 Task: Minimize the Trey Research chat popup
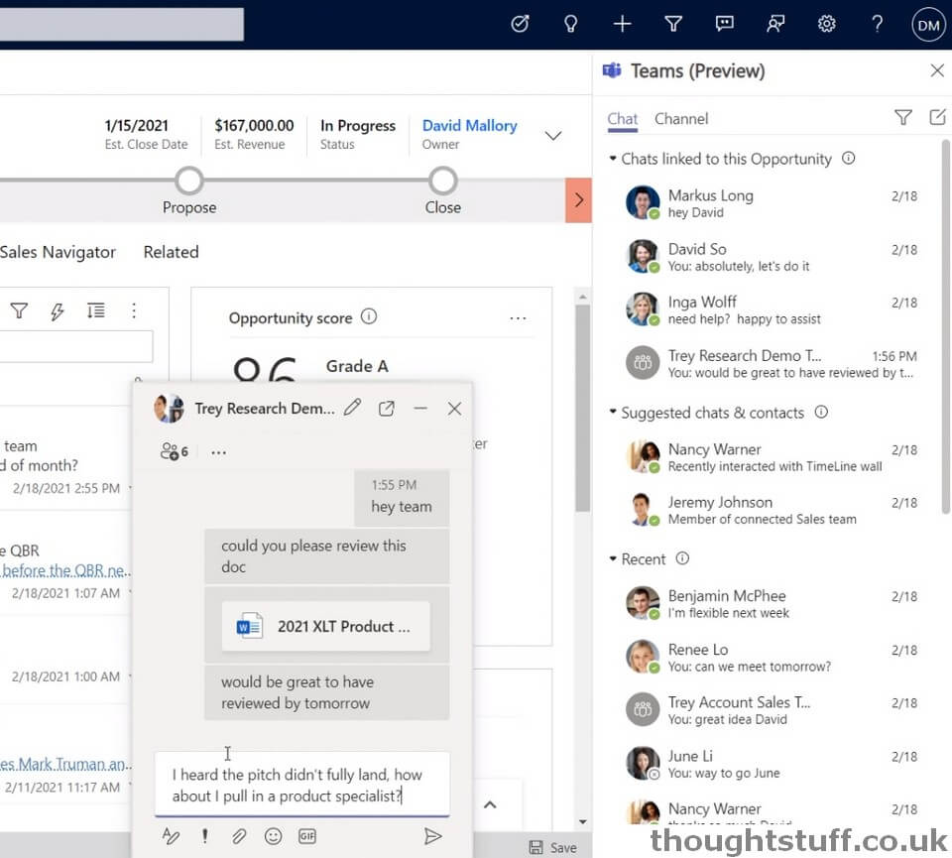click(420, 408)
